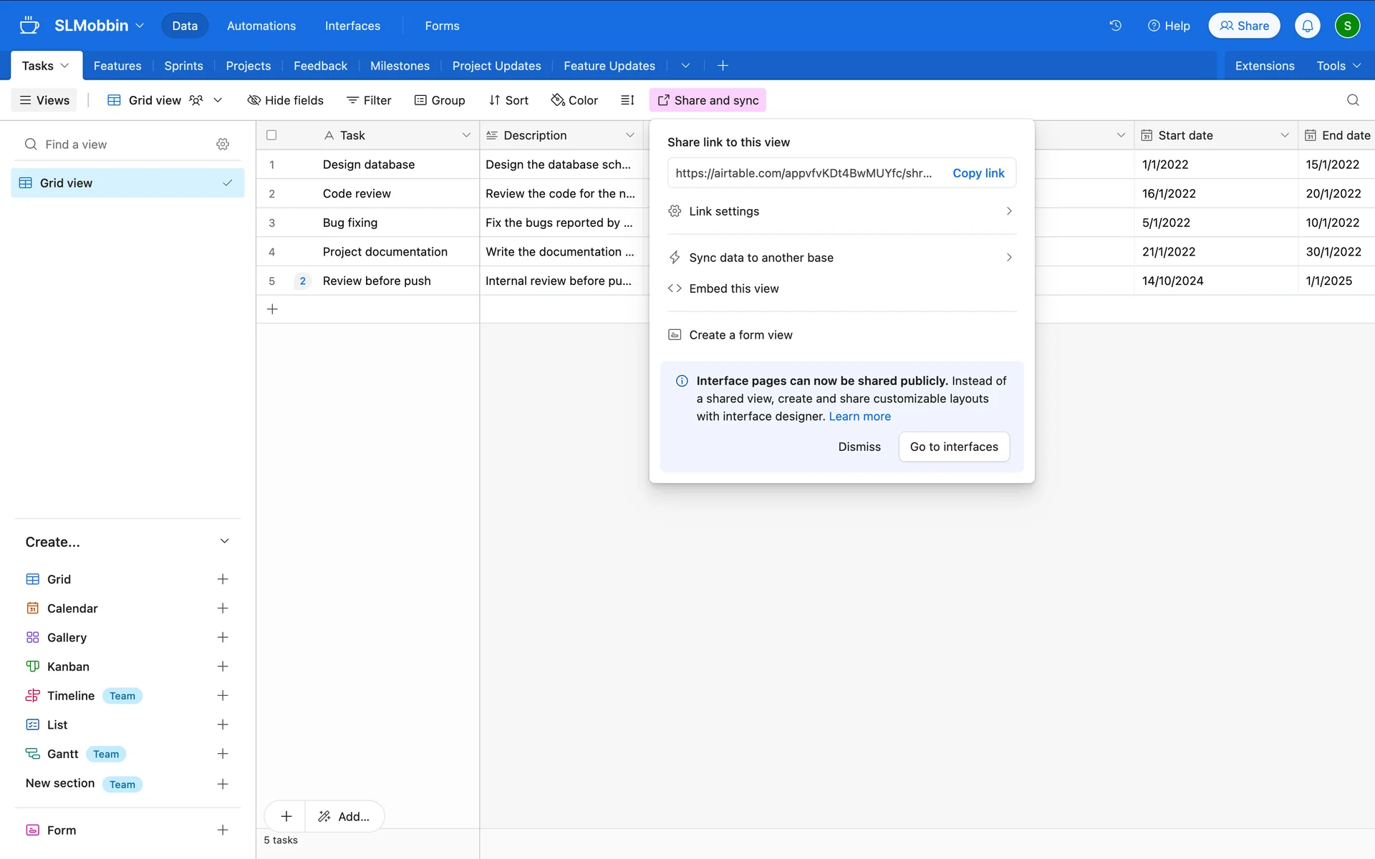Switch to the Milestones table tab
This screenshot has width=1375, height=859.
coord(400,66)
